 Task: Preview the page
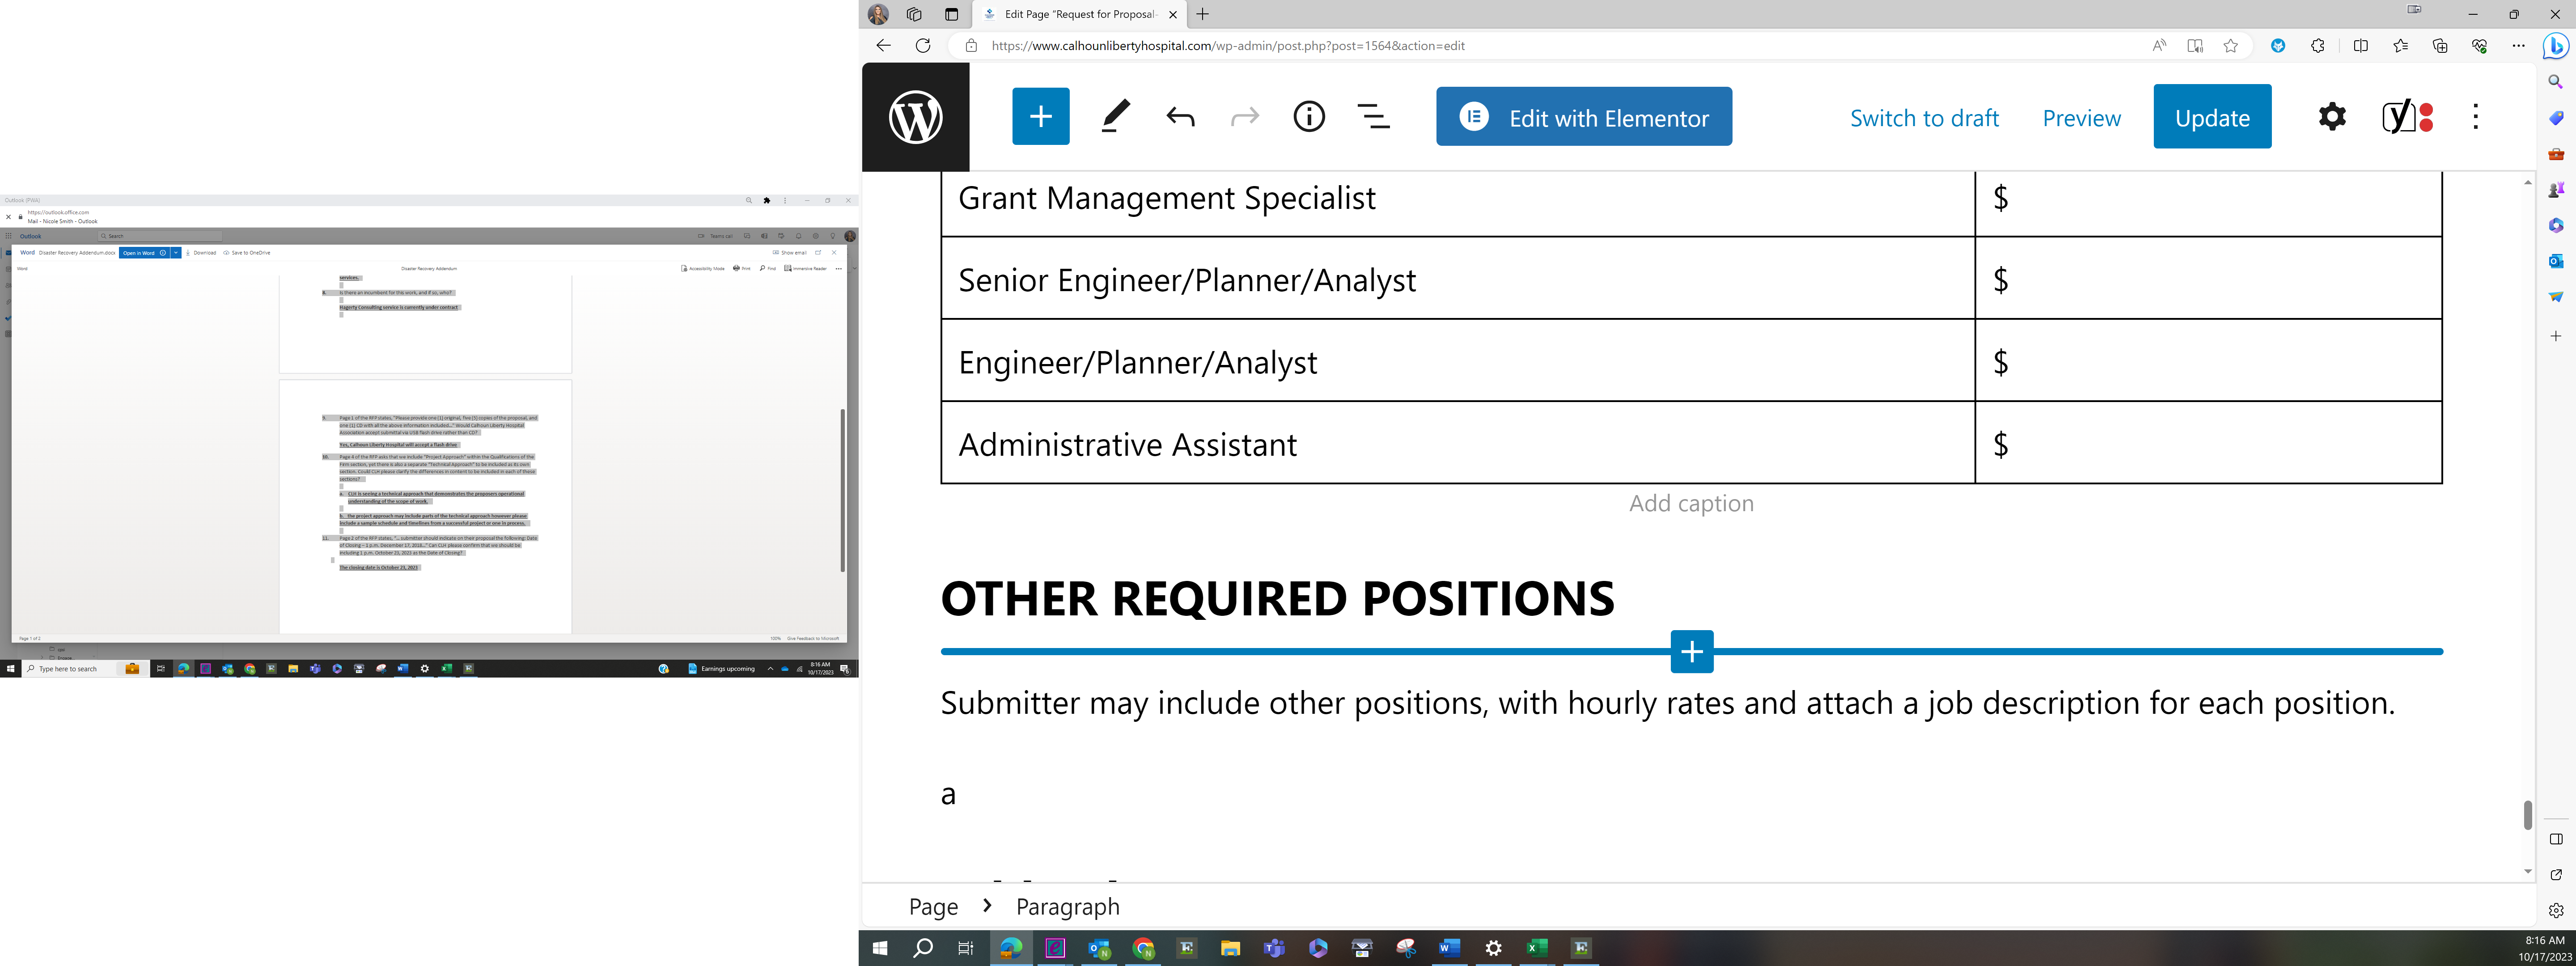point(2081,118)
